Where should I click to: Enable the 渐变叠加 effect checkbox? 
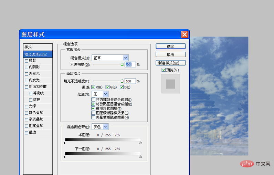coord(27,120)
